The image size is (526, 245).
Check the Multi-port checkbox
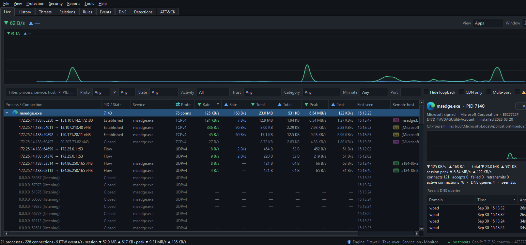tap(489, 92)
